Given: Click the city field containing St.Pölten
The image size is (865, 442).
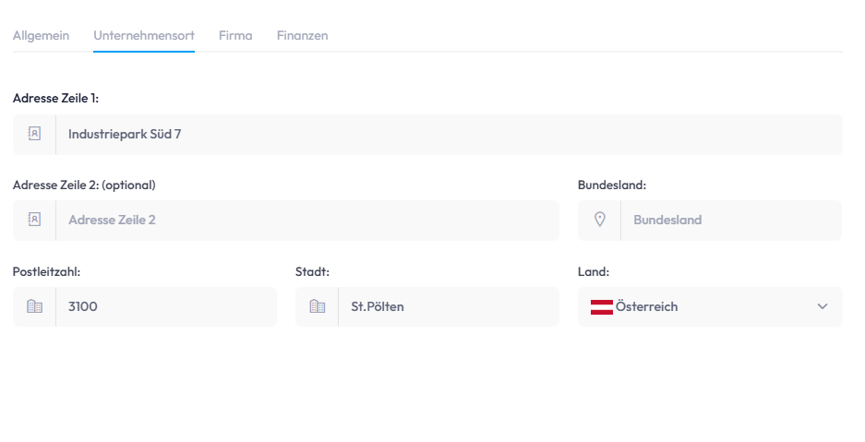Looking at the screenshot, I should click(448, 306).
